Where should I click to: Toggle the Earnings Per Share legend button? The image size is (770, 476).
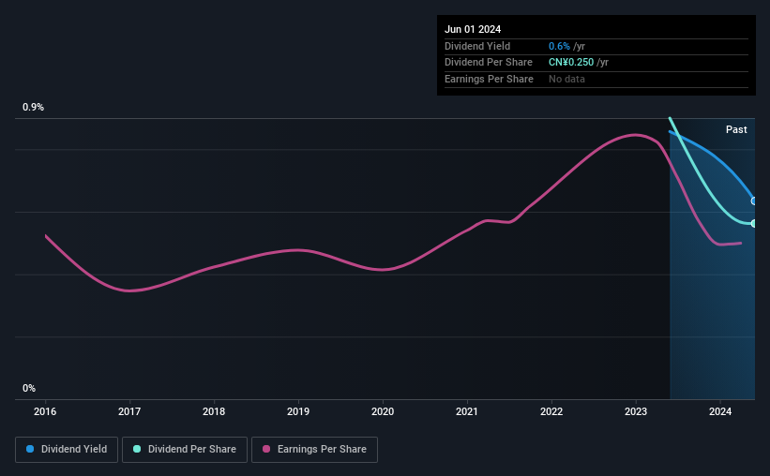(314, 450)
